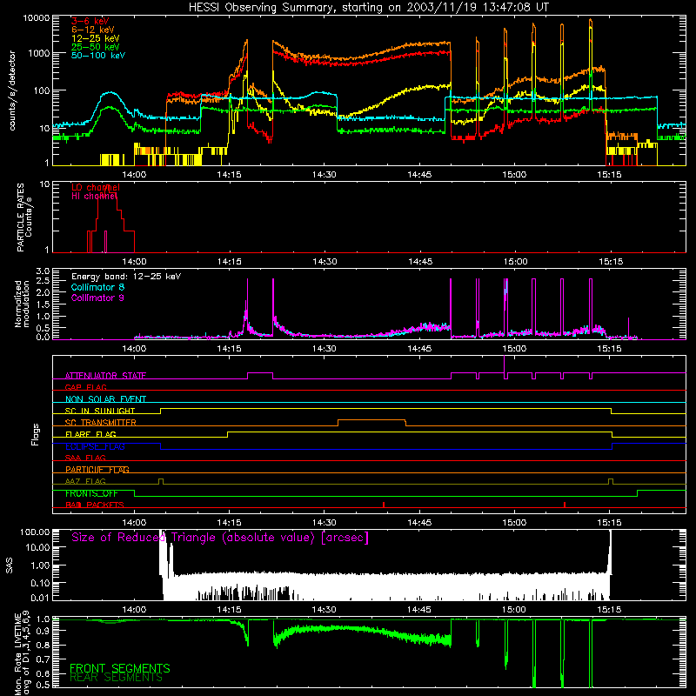Click the bad packets red tick near 15:08
Viewport: 696px width, 696px height.
coord(565,505)
